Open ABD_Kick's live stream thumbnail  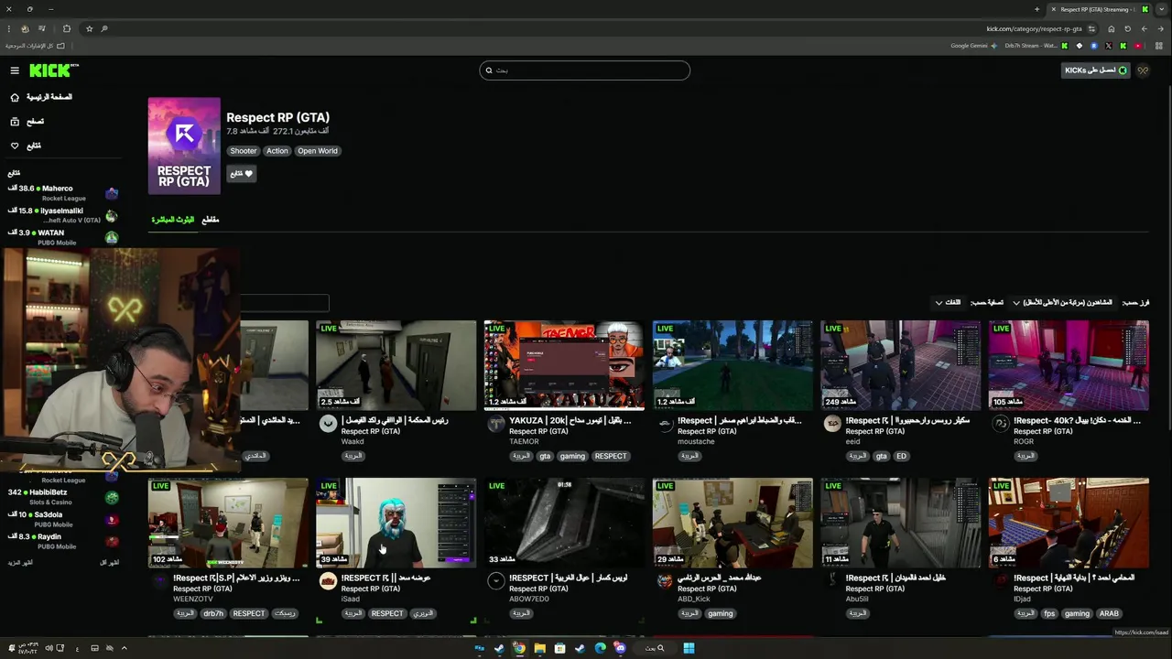[732, 523]
